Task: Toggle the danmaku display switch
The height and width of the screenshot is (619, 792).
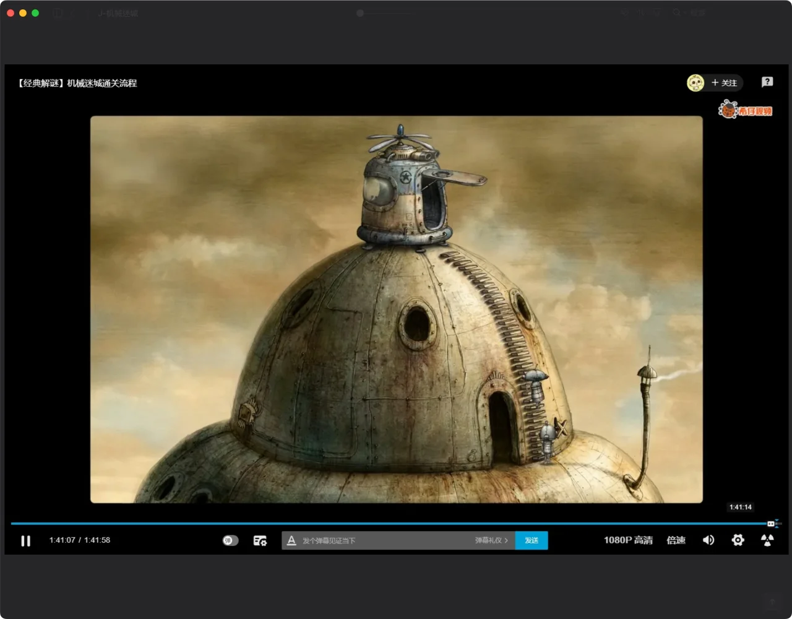Action: 230,540
